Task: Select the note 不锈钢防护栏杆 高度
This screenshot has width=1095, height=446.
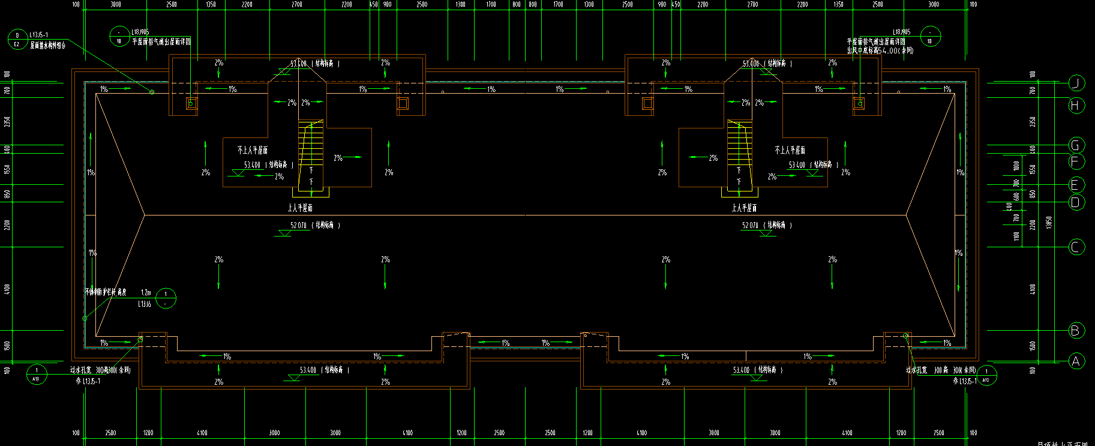Action: [106, 292]
